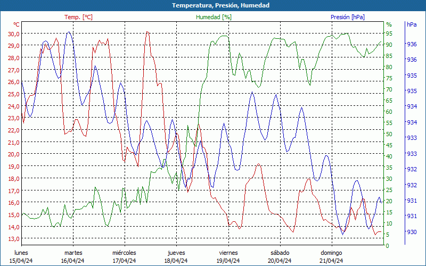Image resolution: width=426 pixels, height=266 pixels.
Task: Click the green '35' humidity axis tick
Action: click(x=389, y=168)
